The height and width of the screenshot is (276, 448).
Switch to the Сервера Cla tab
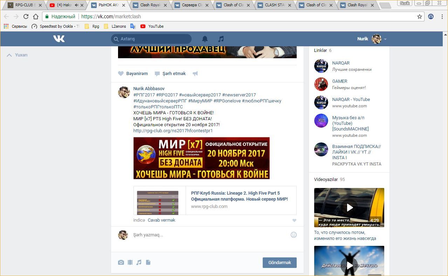point(192,5)
